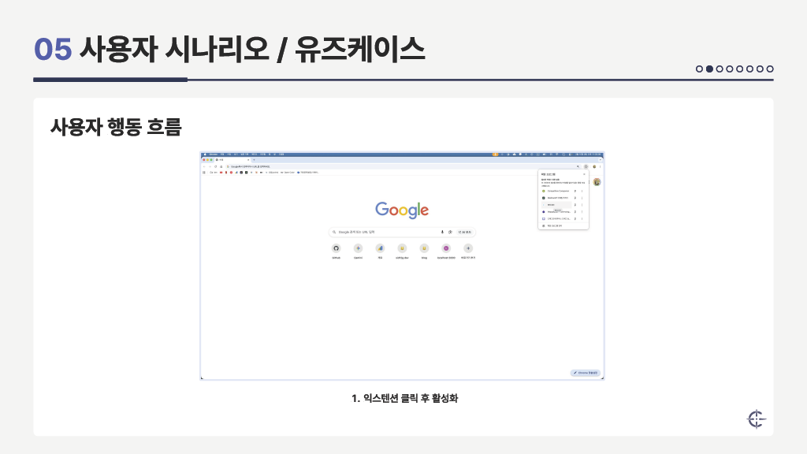Click the microphone voice search icon
This screenshot has width=807, height=454.
pos(442,232)
